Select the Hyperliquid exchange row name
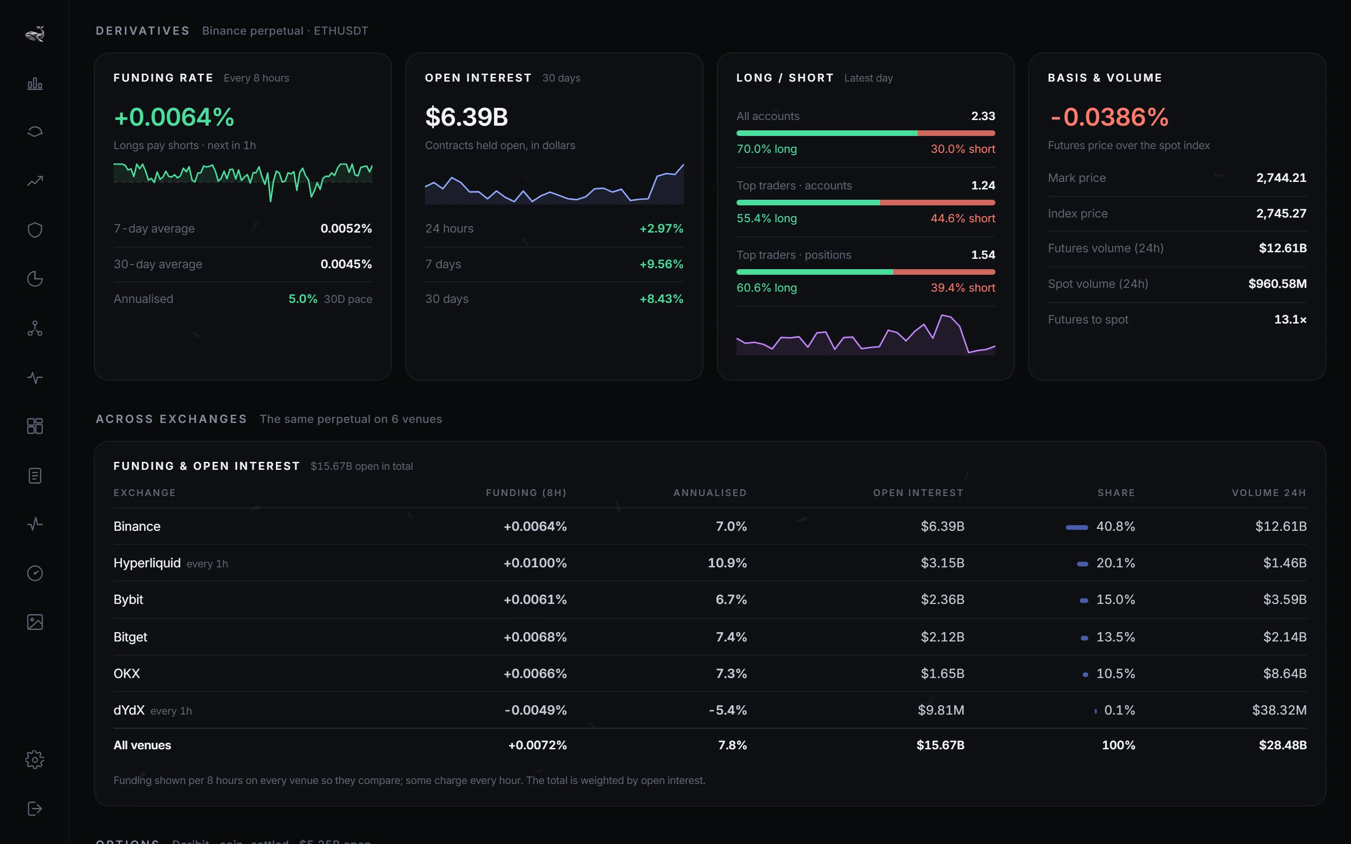This screenshot has width=1351, height=844. pyautogui.click(x=147, y=563)
